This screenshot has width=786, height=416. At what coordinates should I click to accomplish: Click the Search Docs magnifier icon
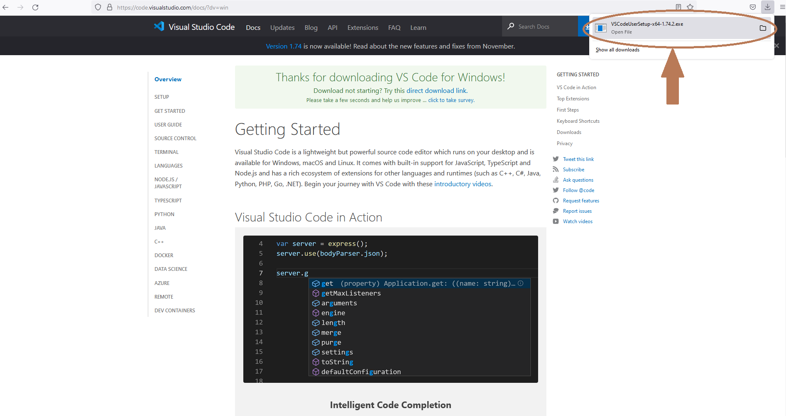[511, 27]
